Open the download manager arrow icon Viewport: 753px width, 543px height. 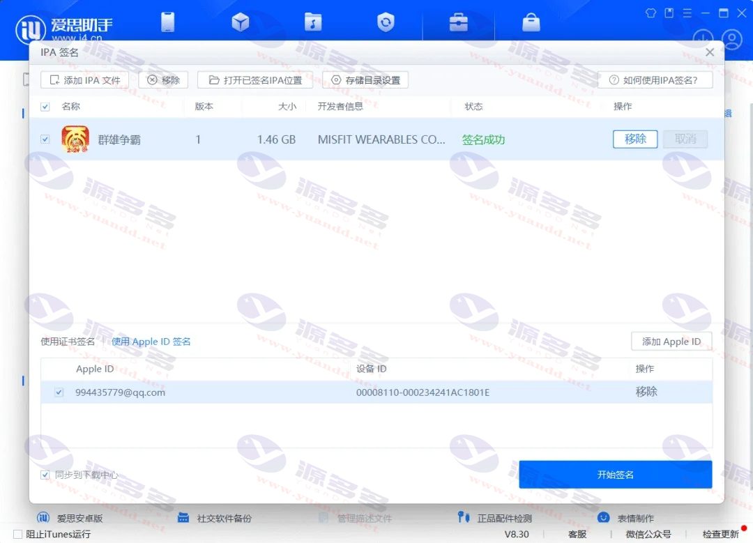click(703, 38)
